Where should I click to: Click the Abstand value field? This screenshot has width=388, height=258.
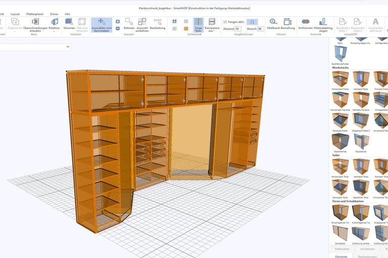pyautogui.click(x=238, y=29)
